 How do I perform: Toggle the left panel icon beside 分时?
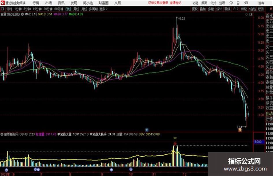point(3,9)
